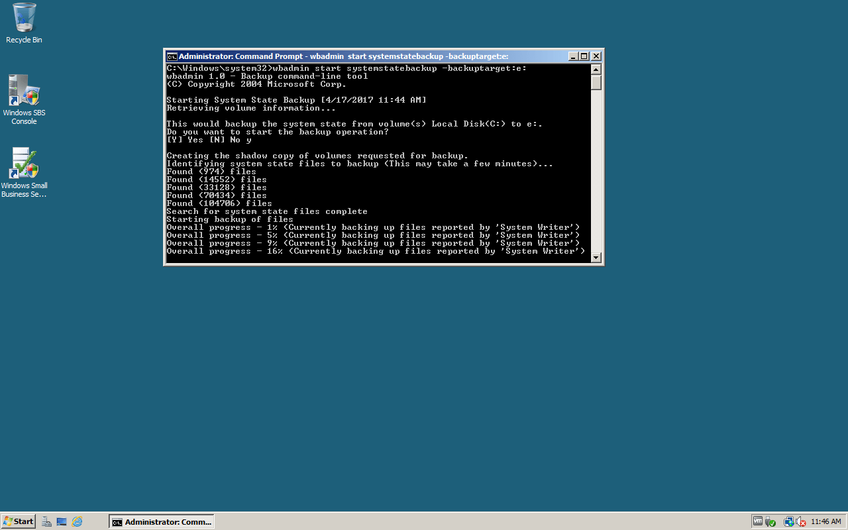Image resolution: width=848 pixels, height=530 pixels.
Task: Click the 'Starting backup of files' line
Action: coord(230,219)
